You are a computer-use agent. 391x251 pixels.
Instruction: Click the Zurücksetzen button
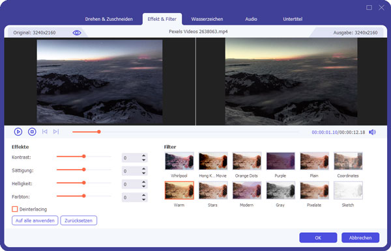(x=79, y=220)
